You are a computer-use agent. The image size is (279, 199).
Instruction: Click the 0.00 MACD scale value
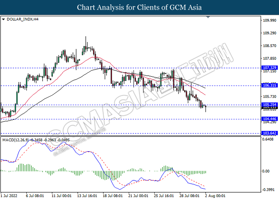[266, 171]
